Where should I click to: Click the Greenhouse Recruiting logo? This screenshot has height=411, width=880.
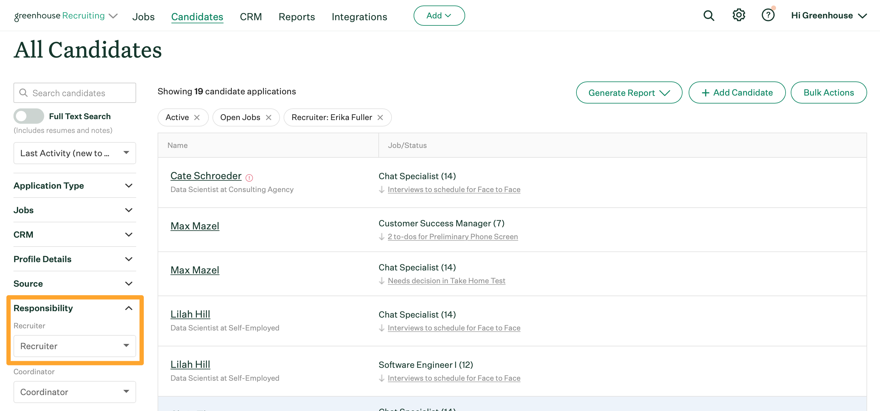(x=59, y=15)
